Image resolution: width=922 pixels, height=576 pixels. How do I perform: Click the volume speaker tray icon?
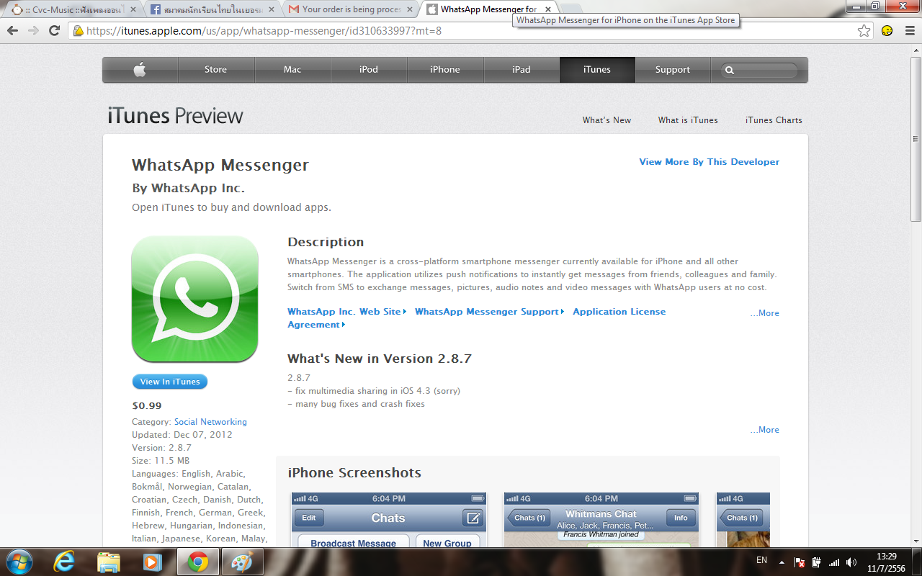851,562
